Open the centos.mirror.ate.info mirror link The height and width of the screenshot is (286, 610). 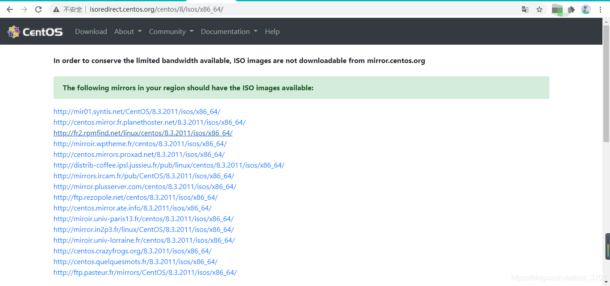pyautogui.click(x=133, y=208)
